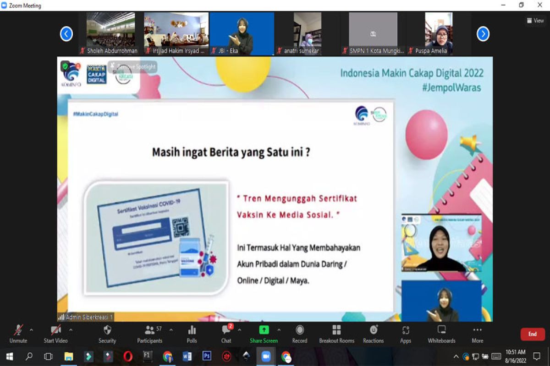
Task: Expand audio options arrow beside Unmute
Action: pos(31,329)
